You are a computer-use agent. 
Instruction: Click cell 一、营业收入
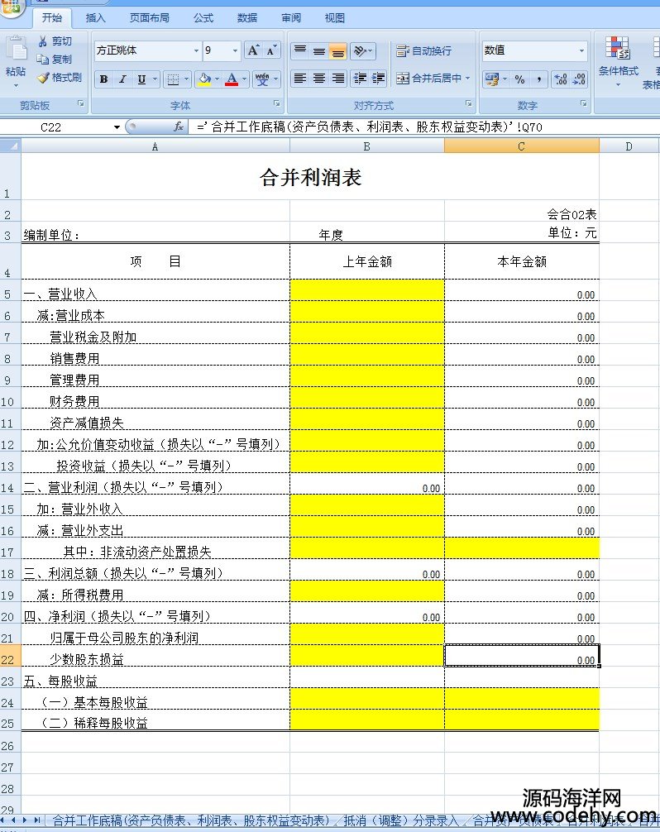click(x=155, y=290)
